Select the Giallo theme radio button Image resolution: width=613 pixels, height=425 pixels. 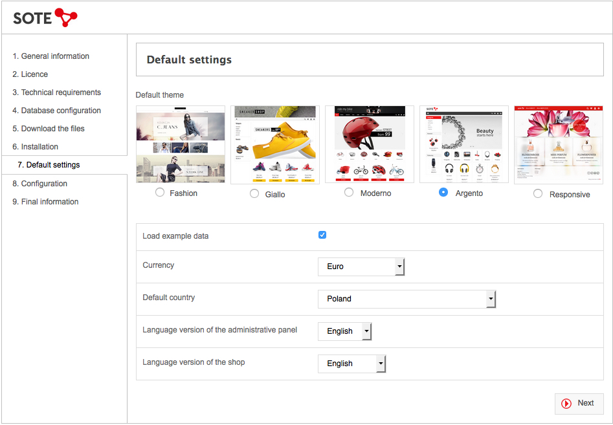coord(254,193)
